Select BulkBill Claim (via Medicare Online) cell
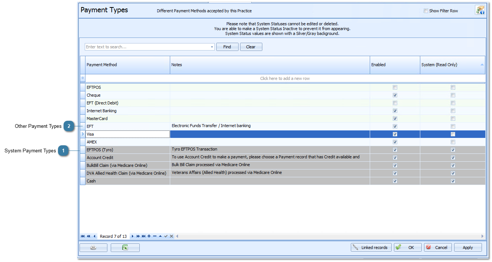The image size is (492, 262). click(127, 165)
